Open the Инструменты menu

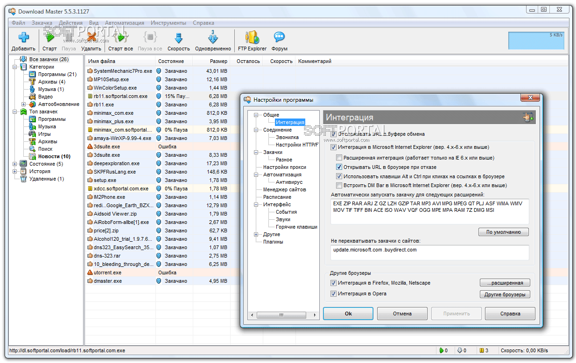(169, 22)
